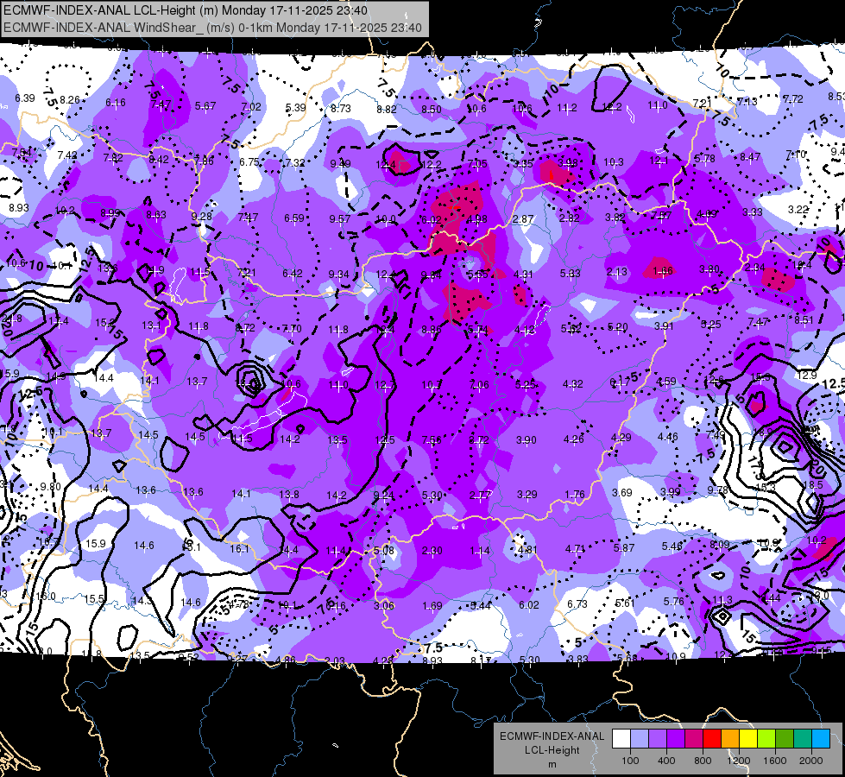Click the legend title ECMWF-INDEX-ANAL

[552, 736]
